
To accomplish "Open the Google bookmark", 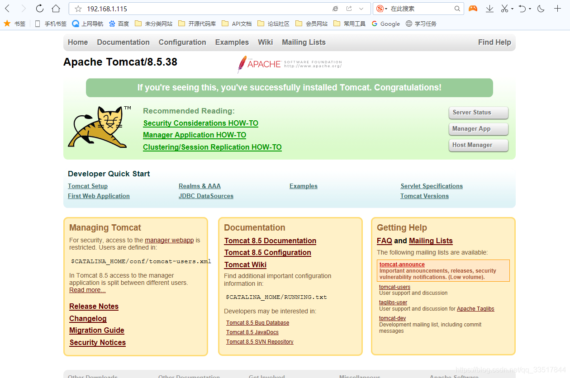I will tap(386, 24).
